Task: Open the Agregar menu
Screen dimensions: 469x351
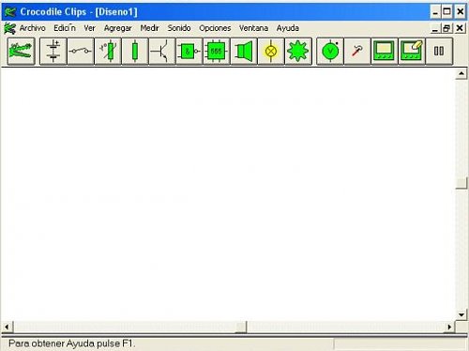Action: coord(118,28)
